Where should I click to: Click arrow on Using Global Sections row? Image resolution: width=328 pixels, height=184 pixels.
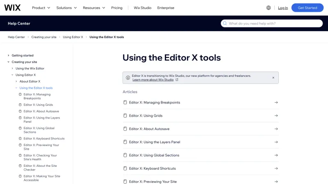(276, 155)
